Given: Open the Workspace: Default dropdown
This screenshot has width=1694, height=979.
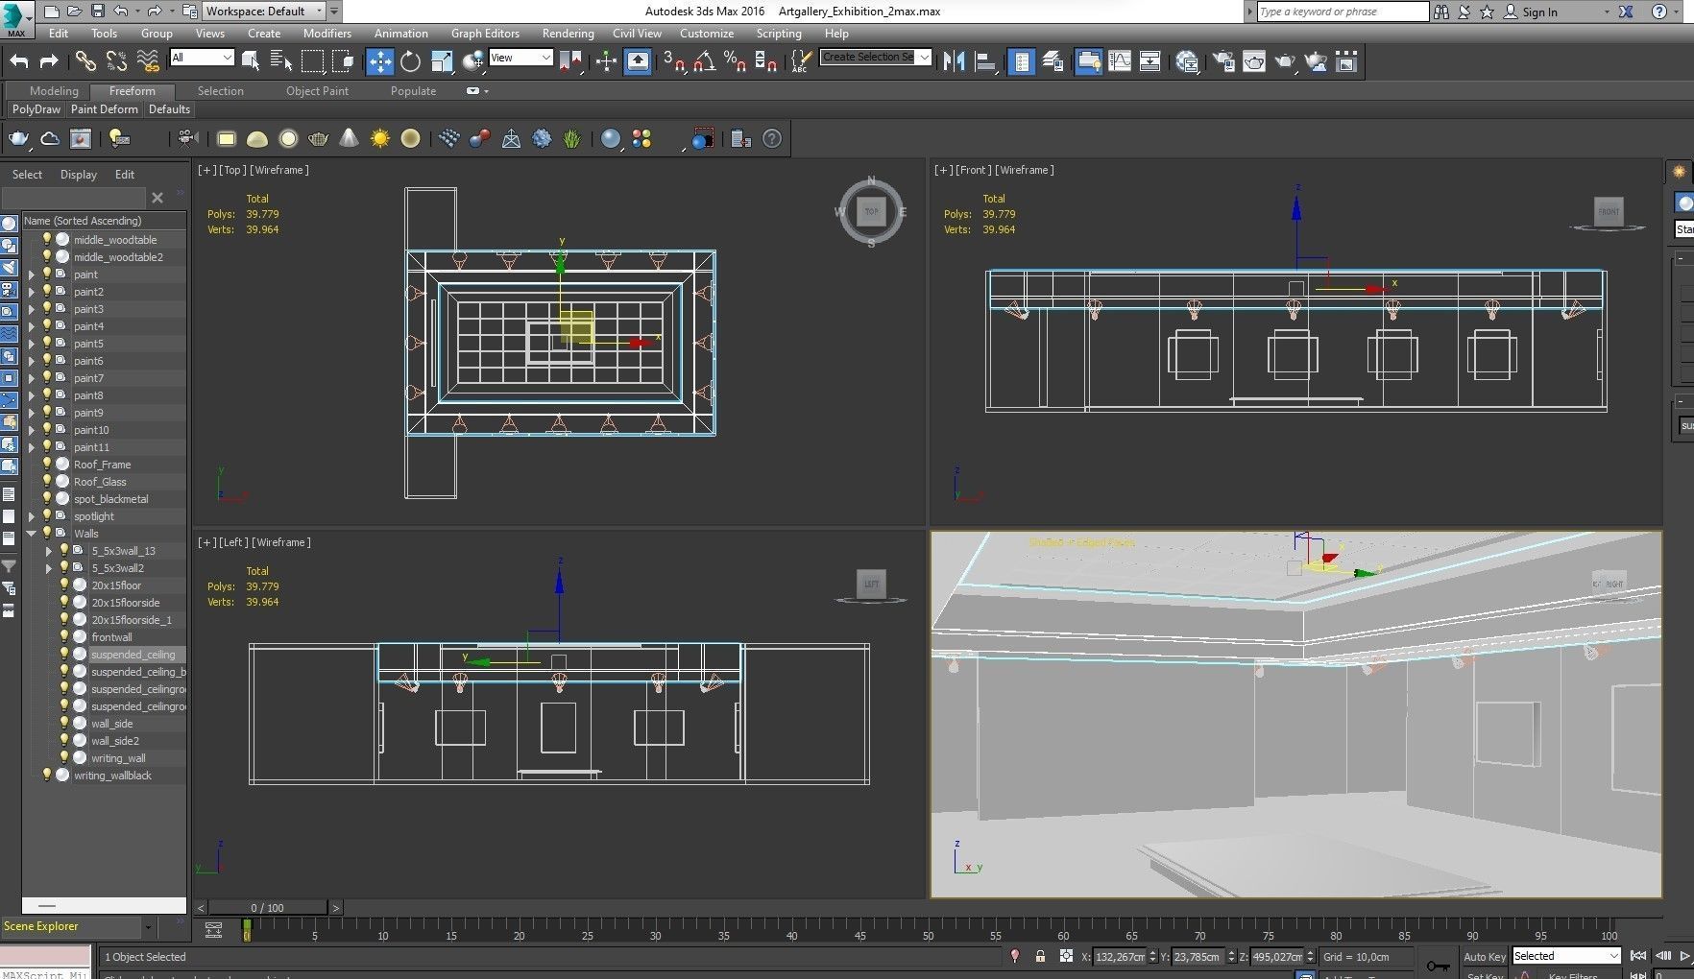Looking at the screenshot, I should pyautogui.click(x=264, y=12).
